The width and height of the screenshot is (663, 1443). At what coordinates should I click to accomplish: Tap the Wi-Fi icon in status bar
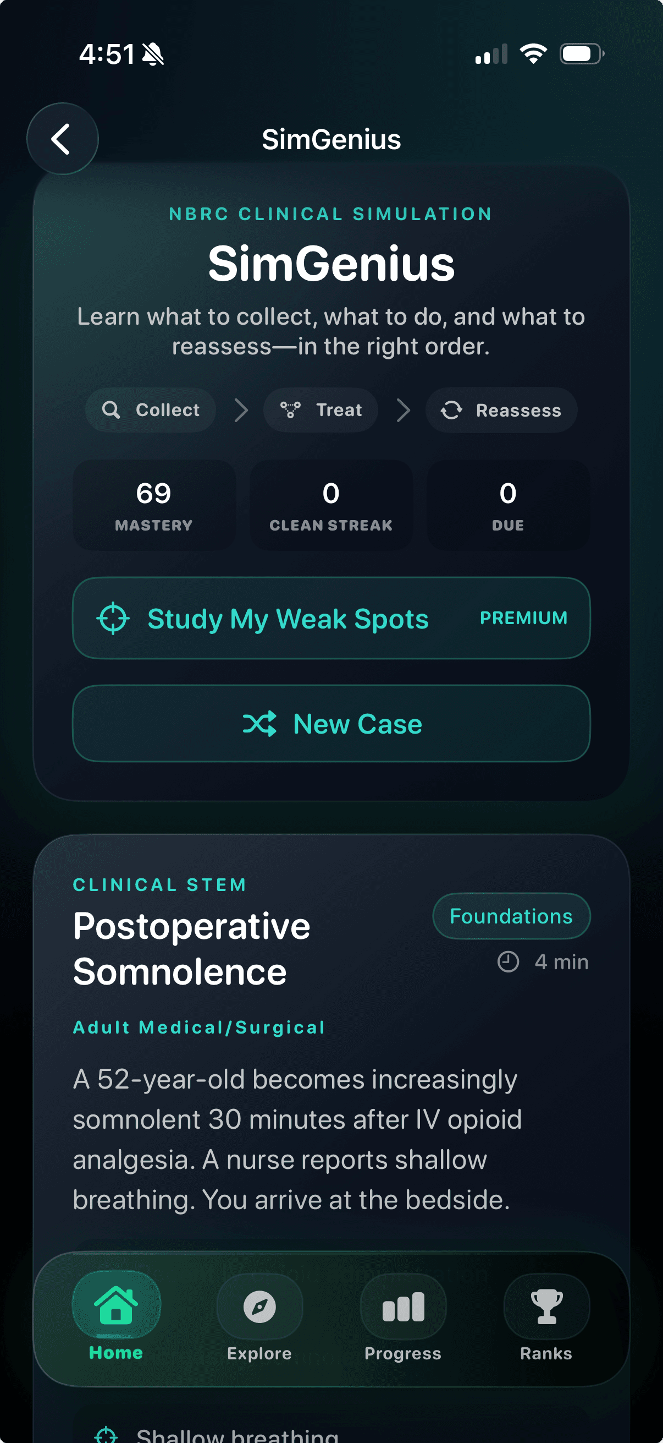click(533, 54)
